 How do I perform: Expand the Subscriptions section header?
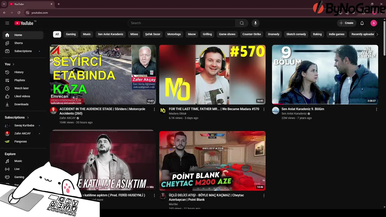click(17, 118)
